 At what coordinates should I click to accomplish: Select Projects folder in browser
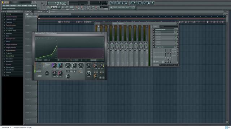click(x=9, y=53)
